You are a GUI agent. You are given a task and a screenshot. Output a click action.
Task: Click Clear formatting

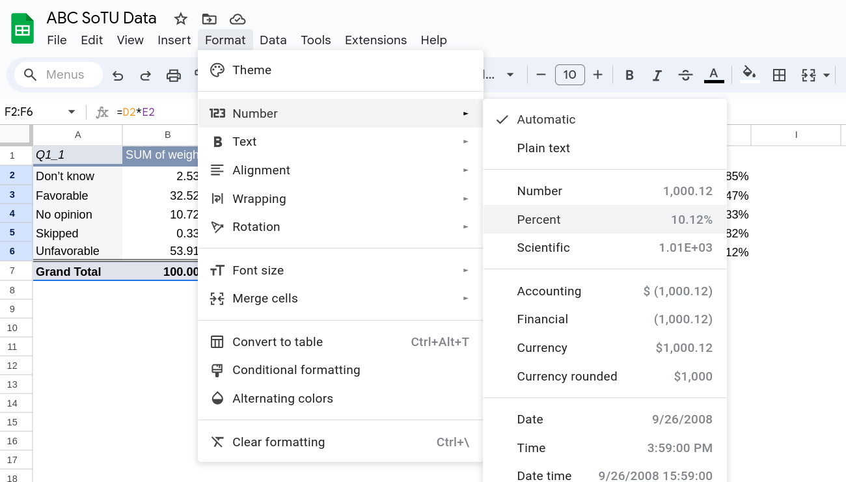[279, 442]
